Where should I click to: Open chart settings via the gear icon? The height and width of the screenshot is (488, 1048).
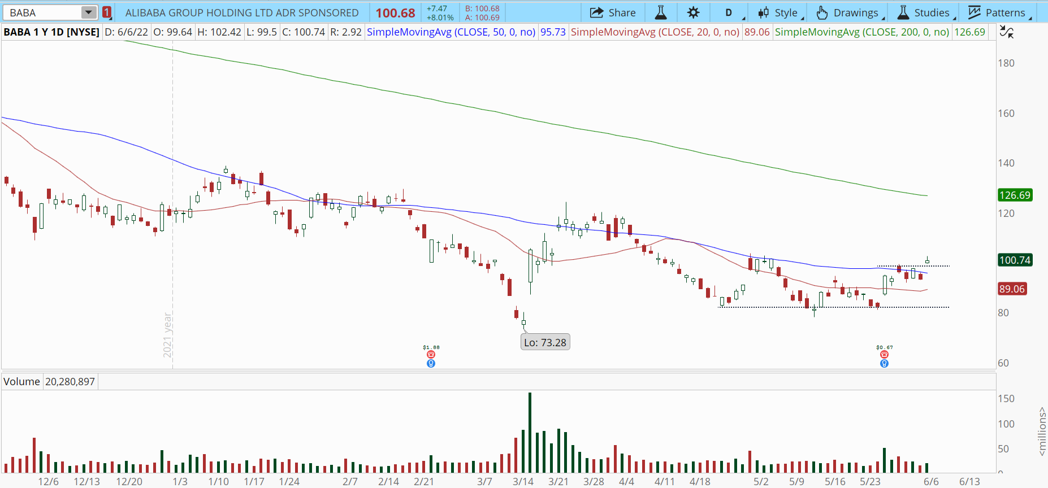click(694, 12)
